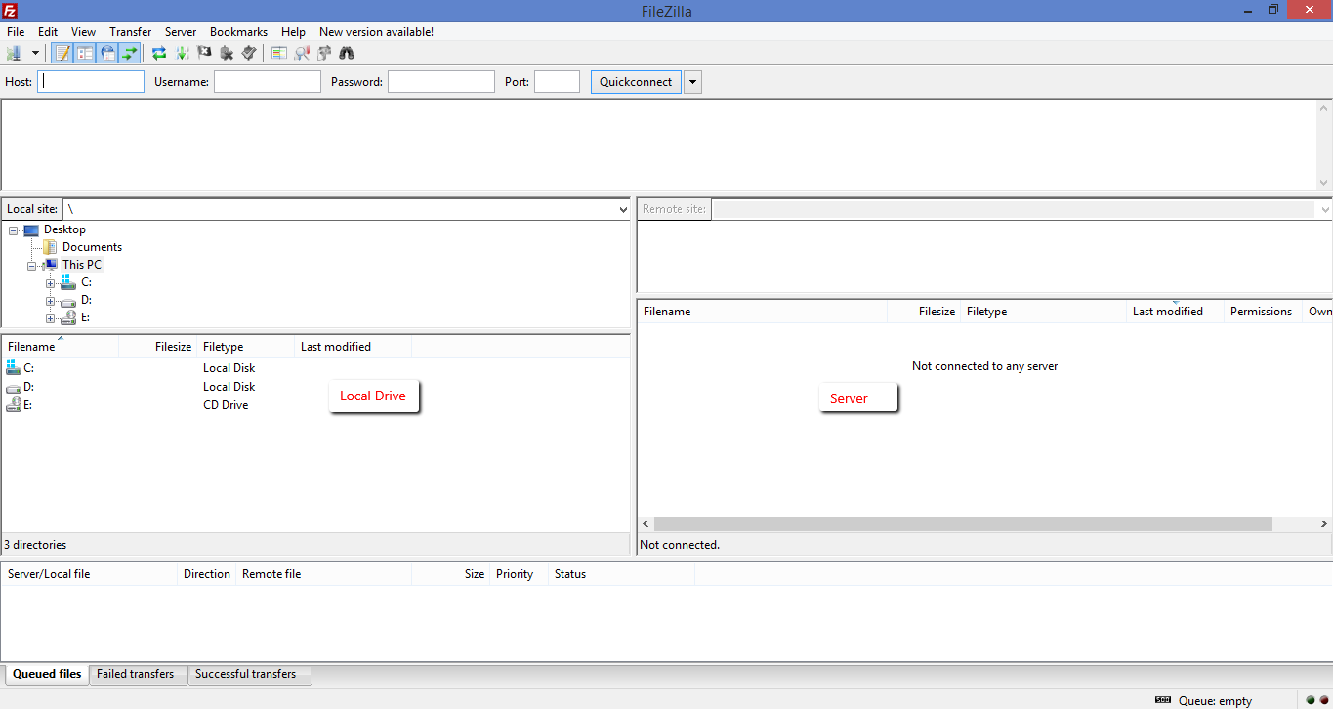
Task: Click the remote Filename column header
Action: pyautogui.click(x=763, y=312)
